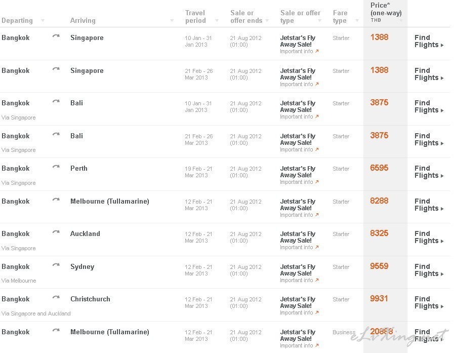Image resolution: width=454 pixels, height=353 pixels.
Task: Open the Arriving column sort dropdown
Action: [172, 21]
